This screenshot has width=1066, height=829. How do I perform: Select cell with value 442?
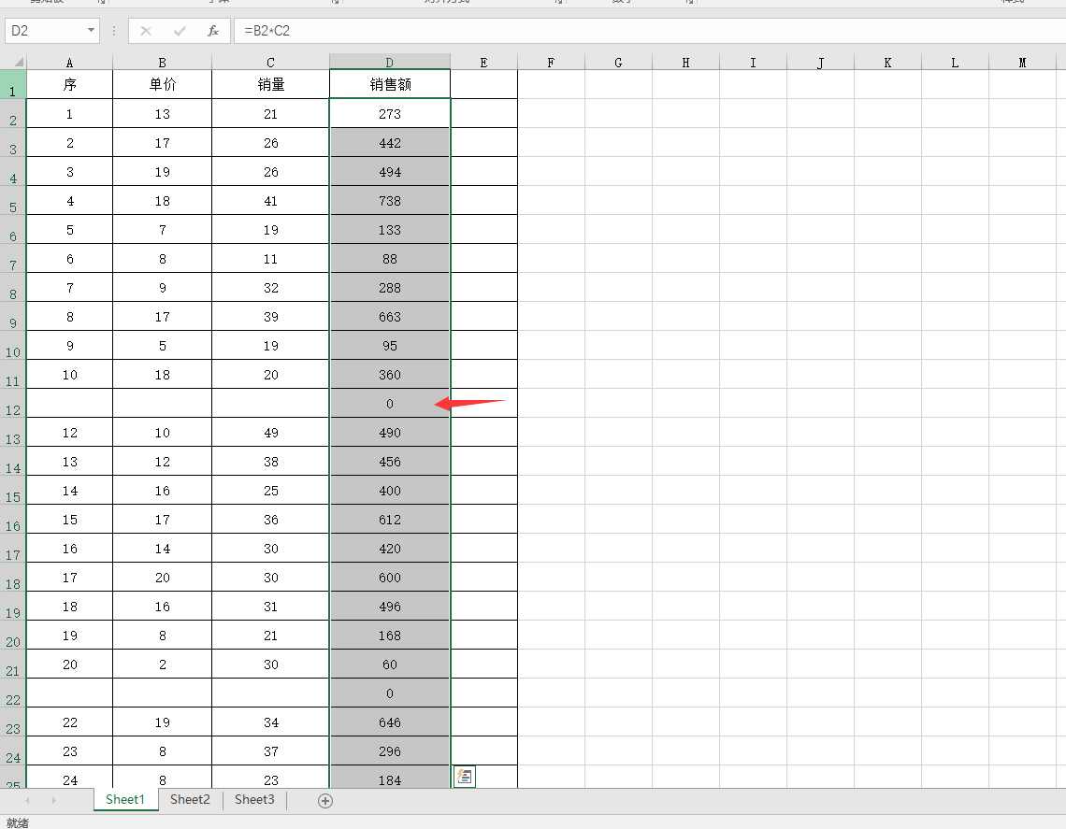[390, 143]
